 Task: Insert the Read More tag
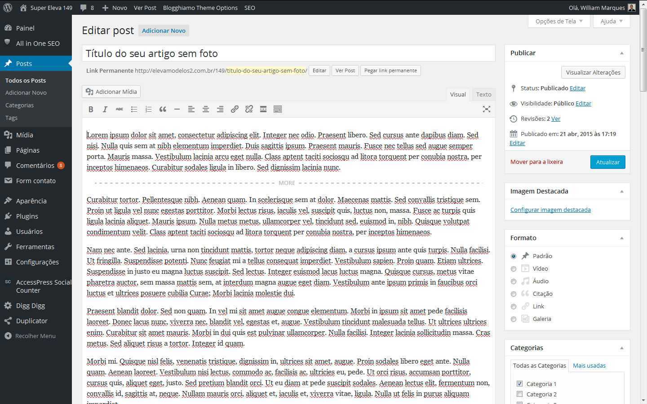click(x=263, y=109)
